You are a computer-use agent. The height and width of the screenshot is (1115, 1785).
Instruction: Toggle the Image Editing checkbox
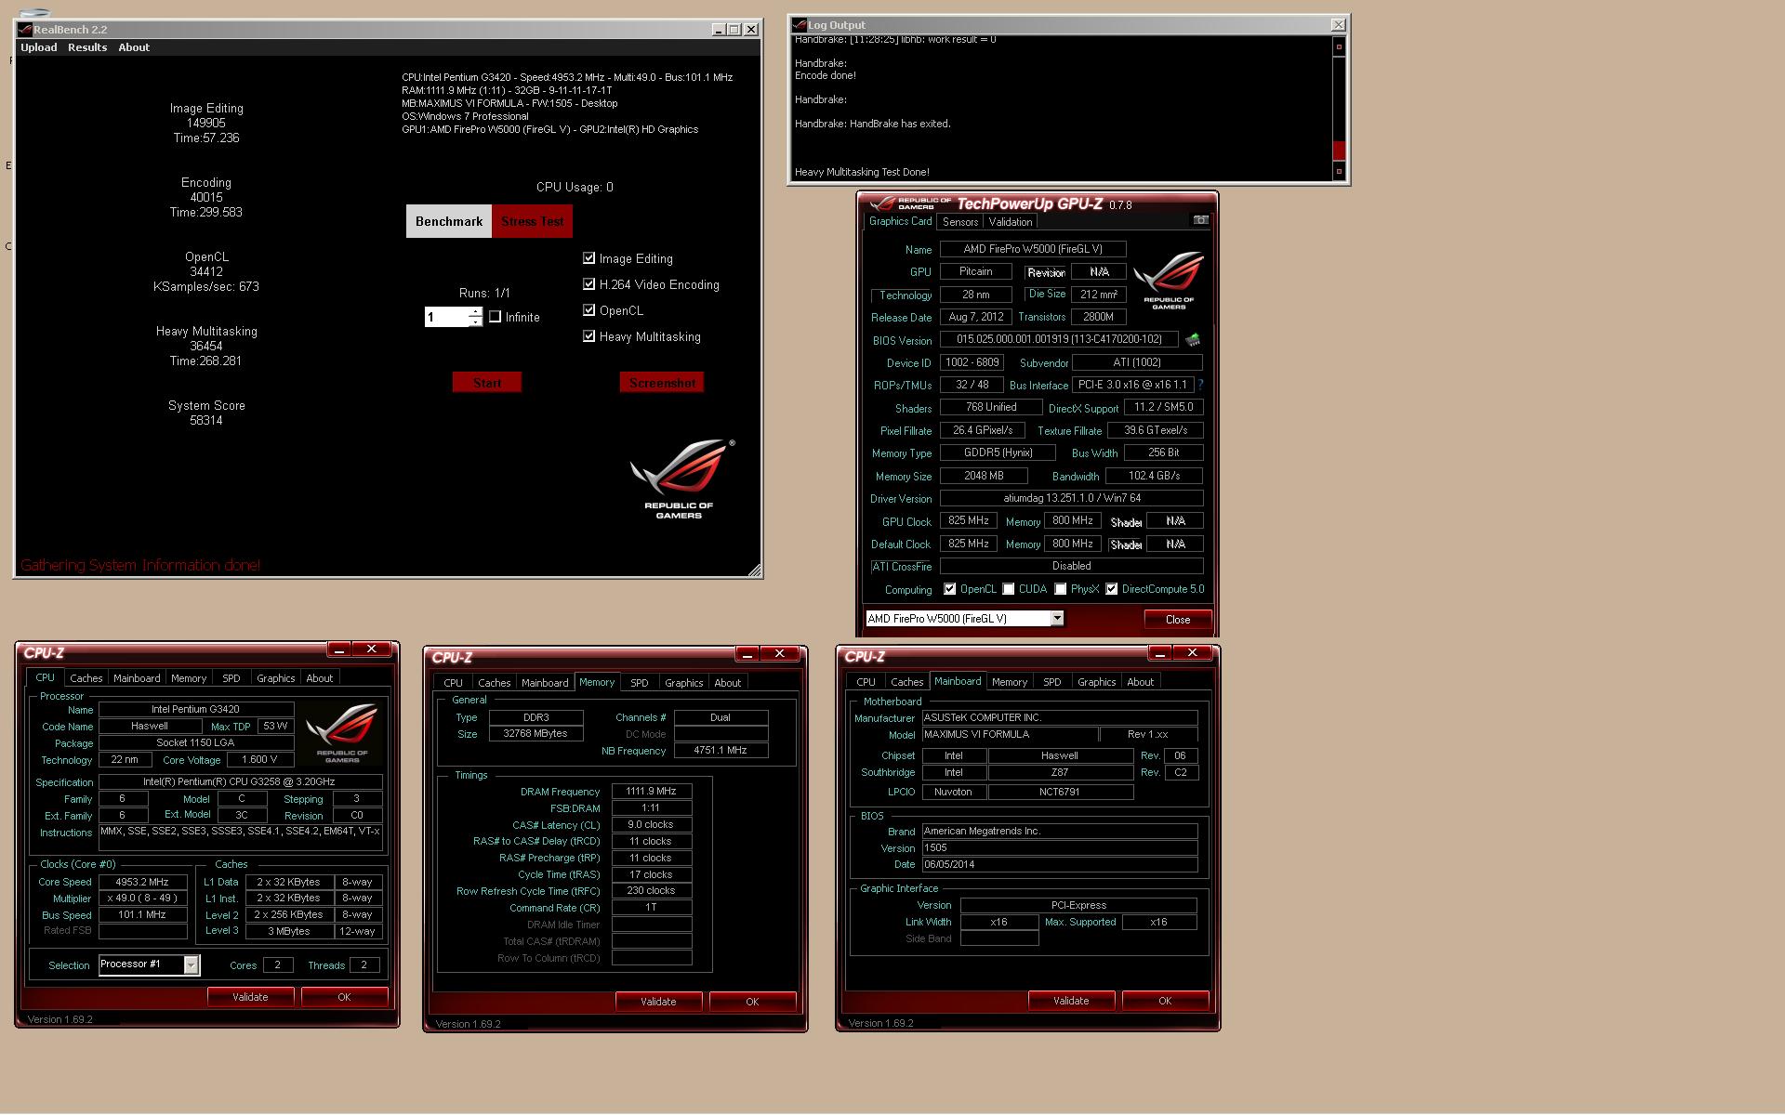[588, 258]
